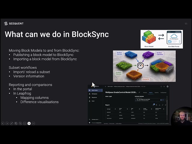192x144 pixels.
Task: Click the portal info icon above Powered by
Action: 89,123
